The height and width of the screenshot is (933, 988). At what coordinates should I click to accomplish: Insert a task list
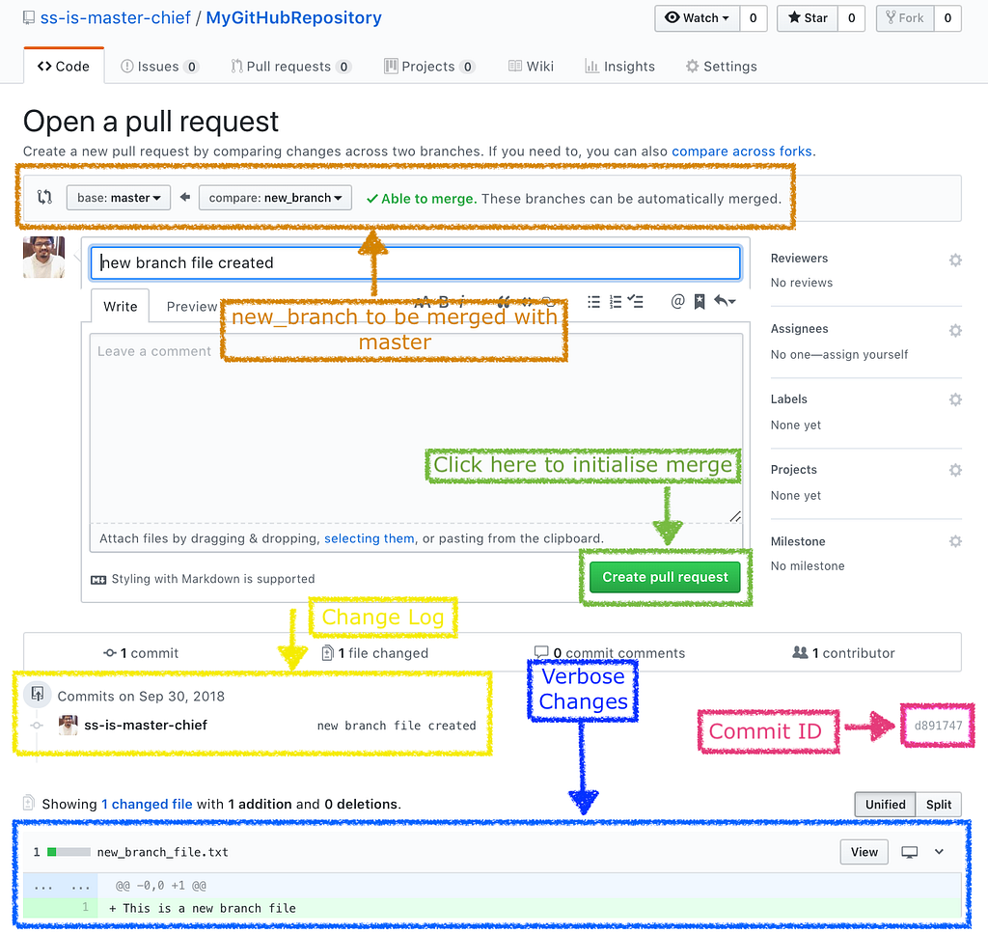(636, 302)
